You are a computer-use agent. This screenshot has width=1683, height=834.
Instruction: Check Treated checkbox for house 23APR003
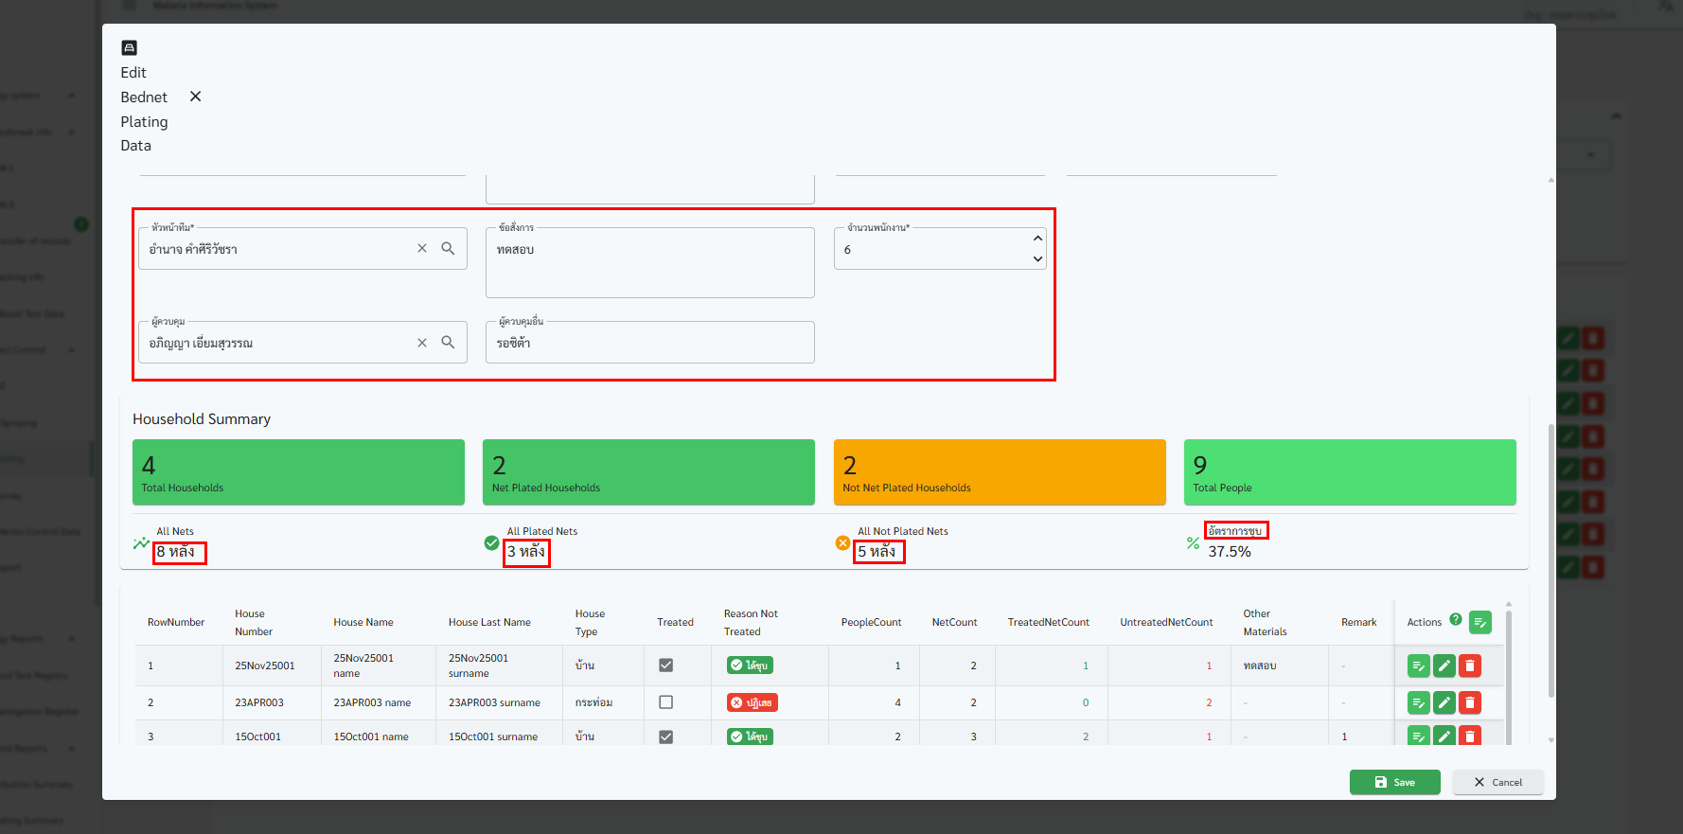(665, 702)
